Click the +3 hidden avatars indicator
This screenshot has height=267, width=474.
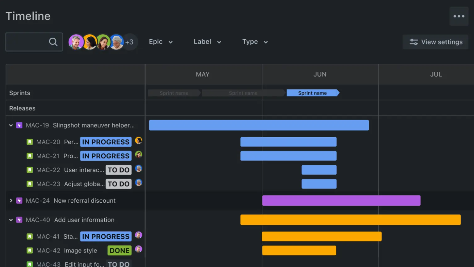click(x=129, y=42)
